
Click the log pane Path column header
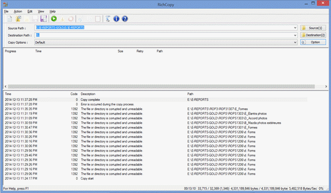tap(190, 94)
